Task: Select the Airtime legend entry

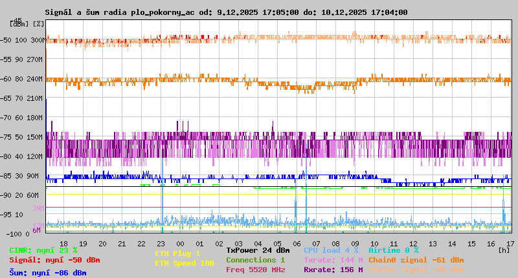Action: 393,250
